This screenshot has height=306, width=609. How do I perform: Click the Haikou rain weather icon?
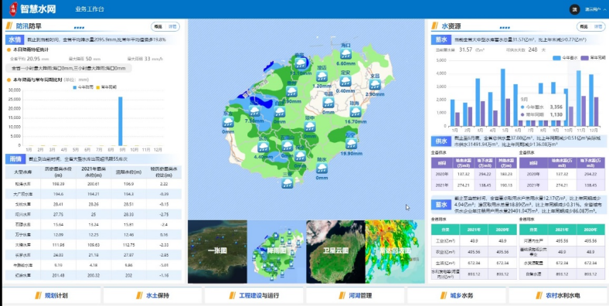point(345,54)
